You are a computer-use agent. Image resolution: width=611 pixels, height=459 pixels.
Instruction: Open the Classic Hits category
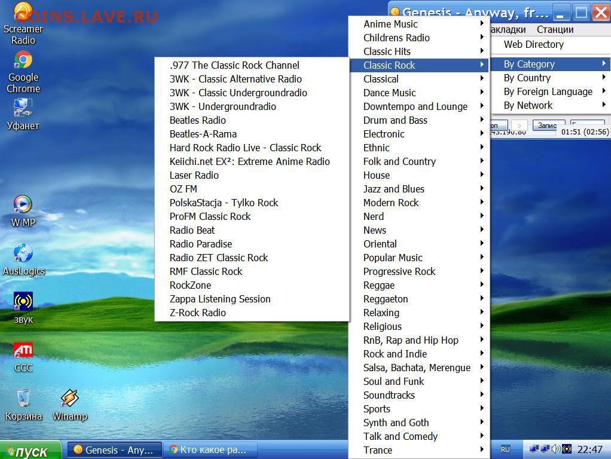[418, 51]
